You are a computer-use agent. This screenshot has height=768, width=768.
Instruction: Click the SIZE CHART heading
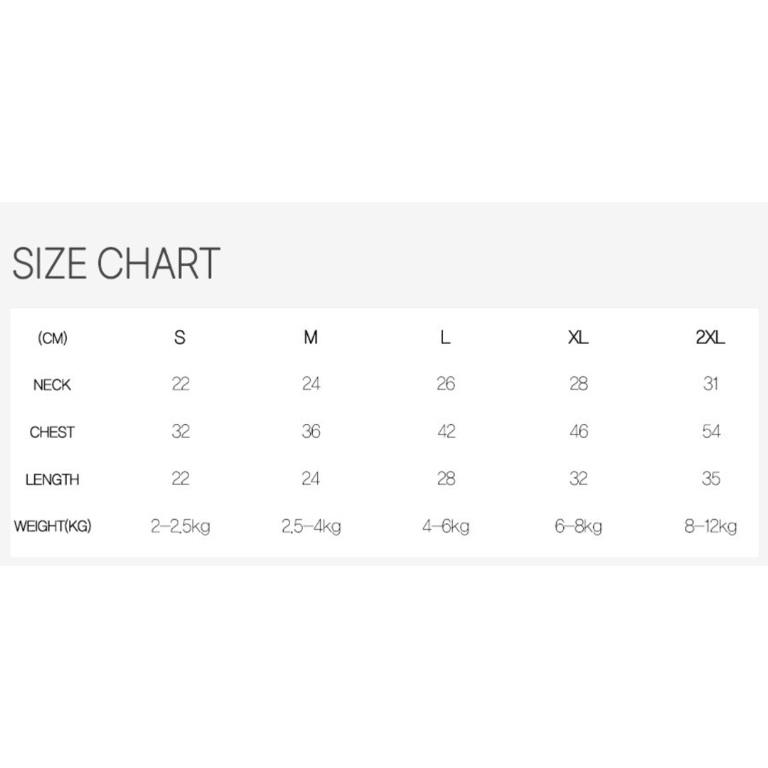point(116,263)
